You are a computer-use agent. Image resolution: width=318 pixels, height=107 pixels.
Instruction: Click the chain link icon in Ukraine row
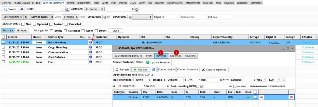(x=261, y=97)
